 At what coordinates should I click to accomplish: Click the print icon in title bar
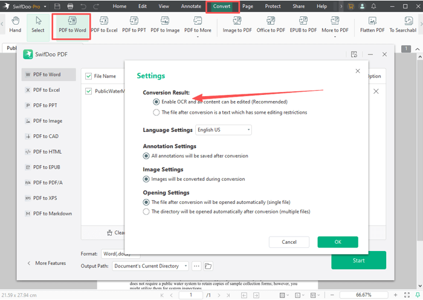coord(70,6)
